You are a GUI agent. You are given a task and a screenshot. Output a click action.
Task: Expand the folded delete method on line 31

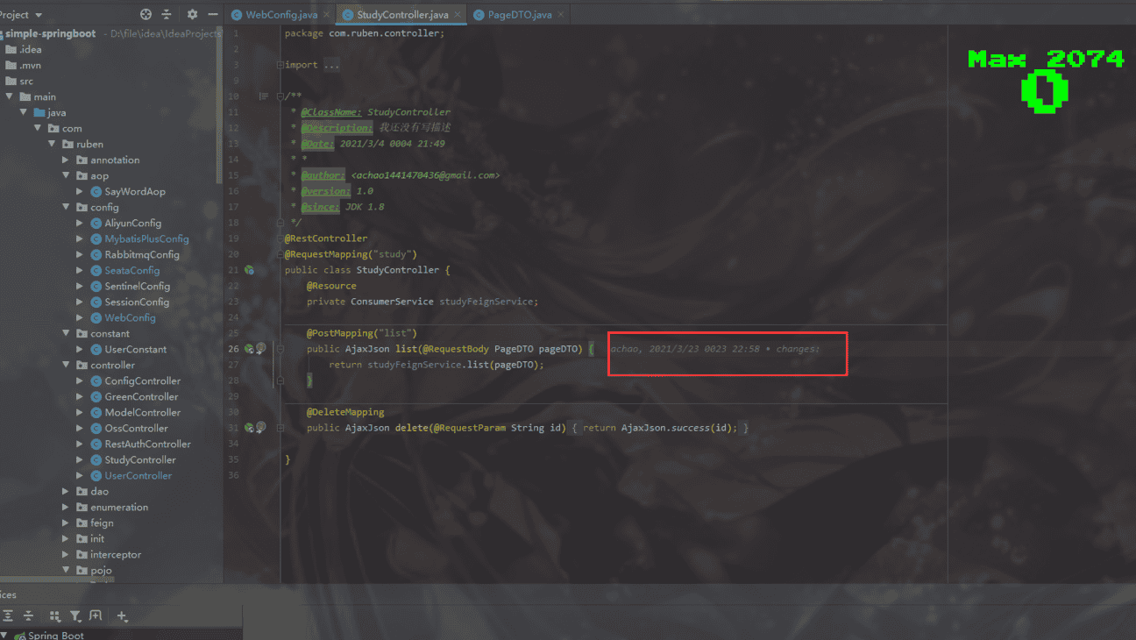(280, 428)
